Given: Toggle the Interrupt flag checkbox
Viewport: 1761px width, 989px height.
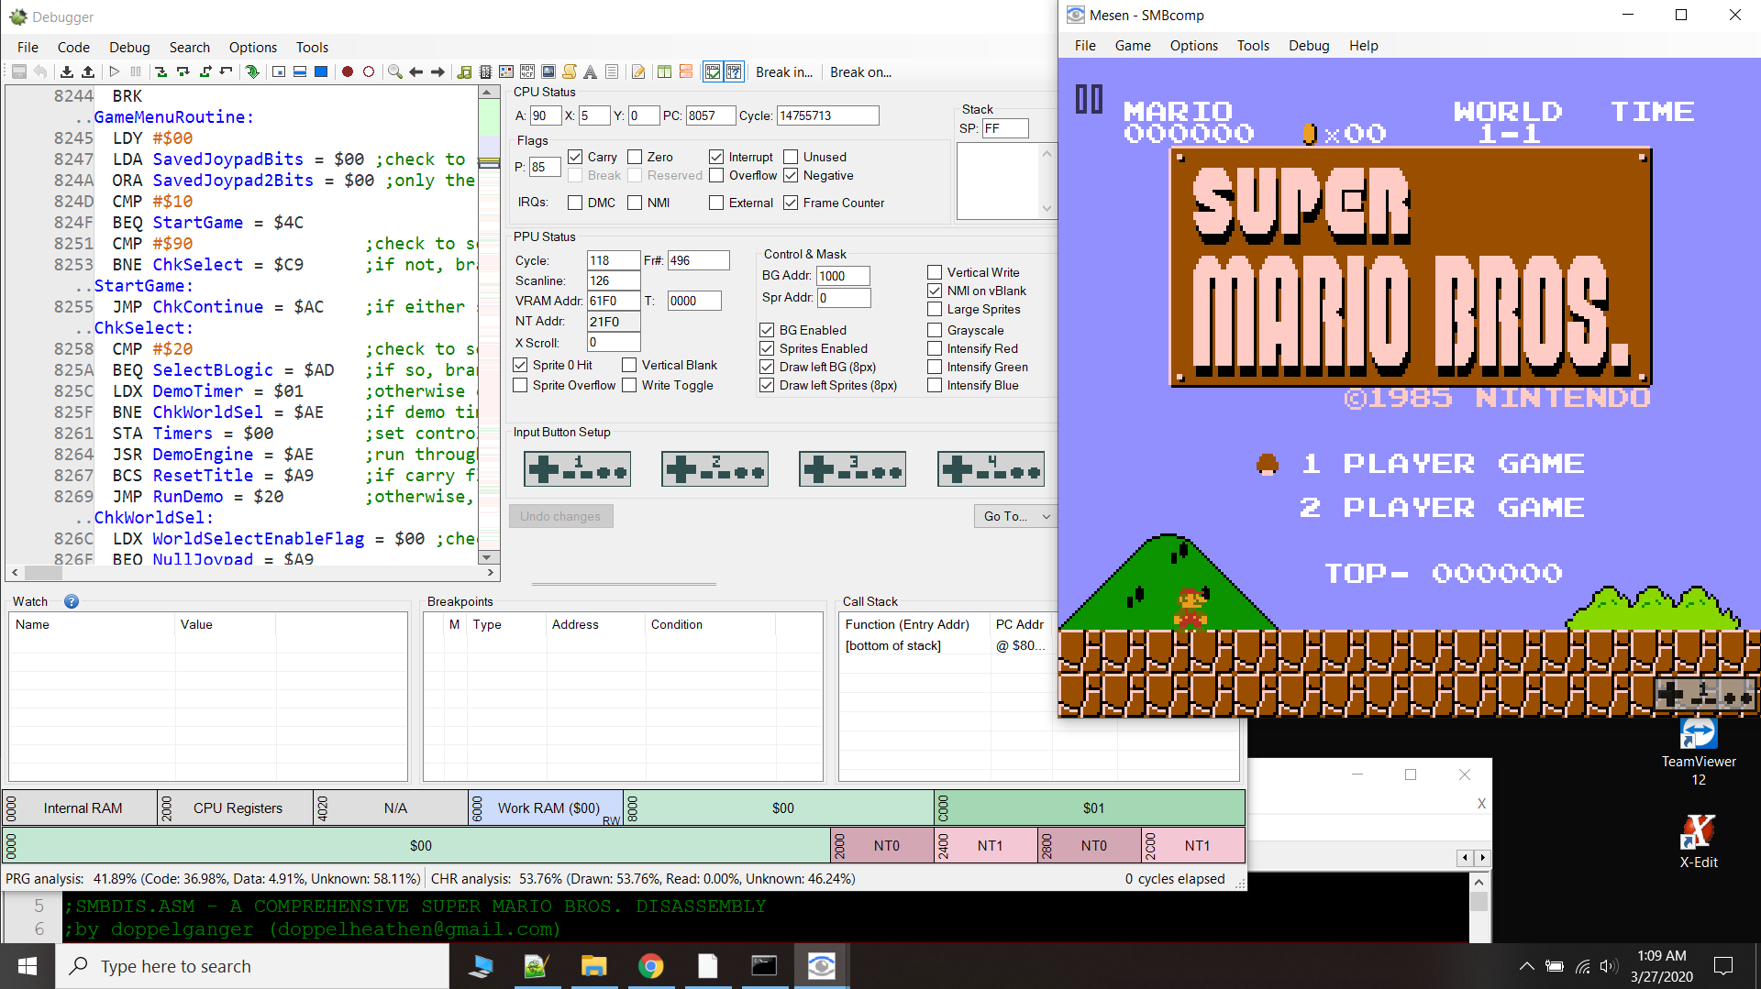Looking at the screenshot, I should pos(716,157).
